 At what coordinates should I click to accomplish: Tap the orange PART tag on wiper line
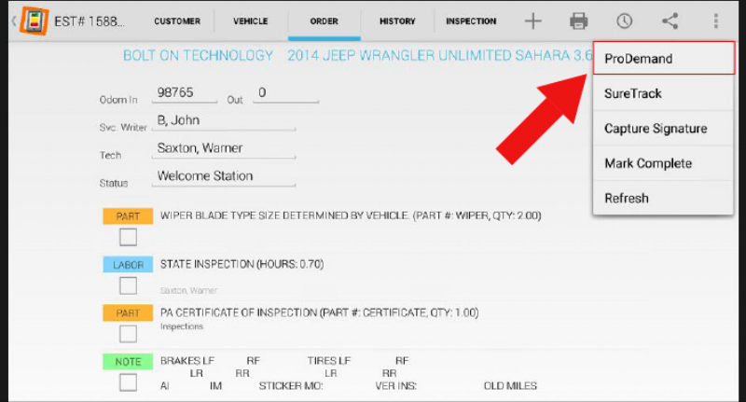coord(128,216)
